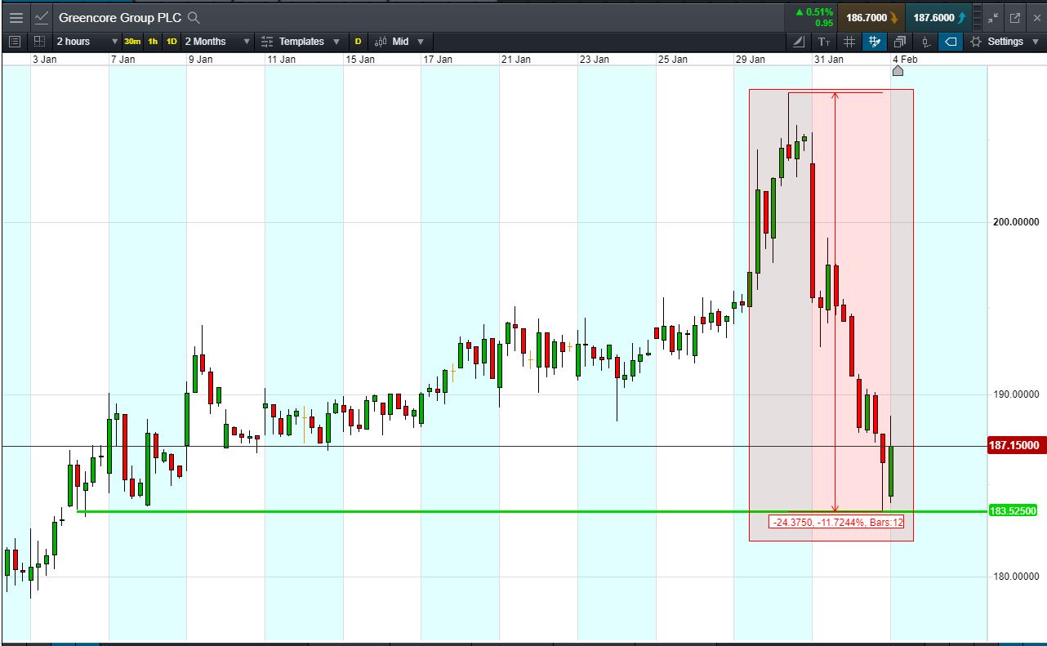Open the hamburger main menu
Image resolution: width=1047 pixels, height=646 pixels.
tap(16, 17)
